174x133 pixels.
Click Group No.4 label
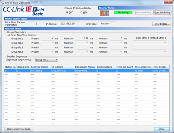[17, 52]
